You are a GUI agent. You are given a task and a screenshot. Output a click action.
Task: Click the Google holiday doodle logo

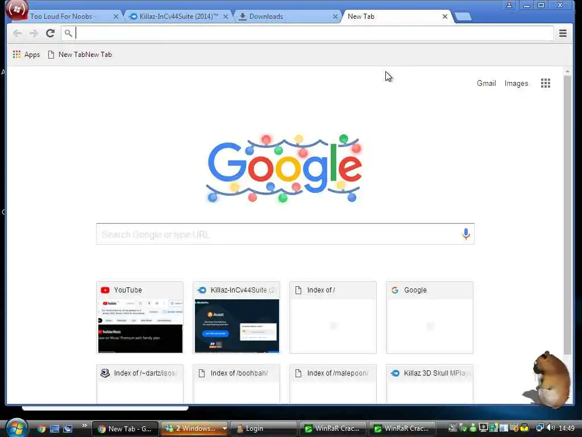tap(284, 168)
